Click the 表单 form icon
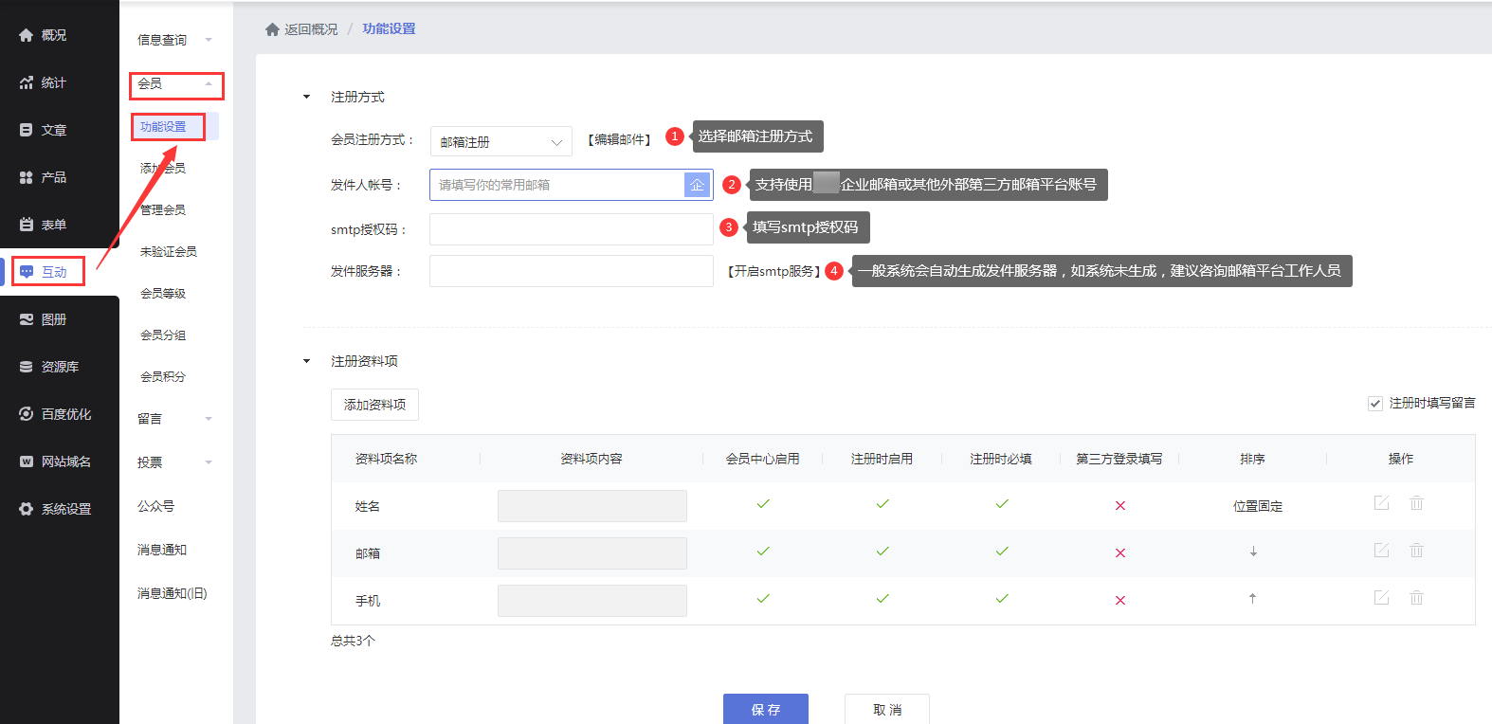Screen dimensions: 1492x724 [x=27, y=225]
